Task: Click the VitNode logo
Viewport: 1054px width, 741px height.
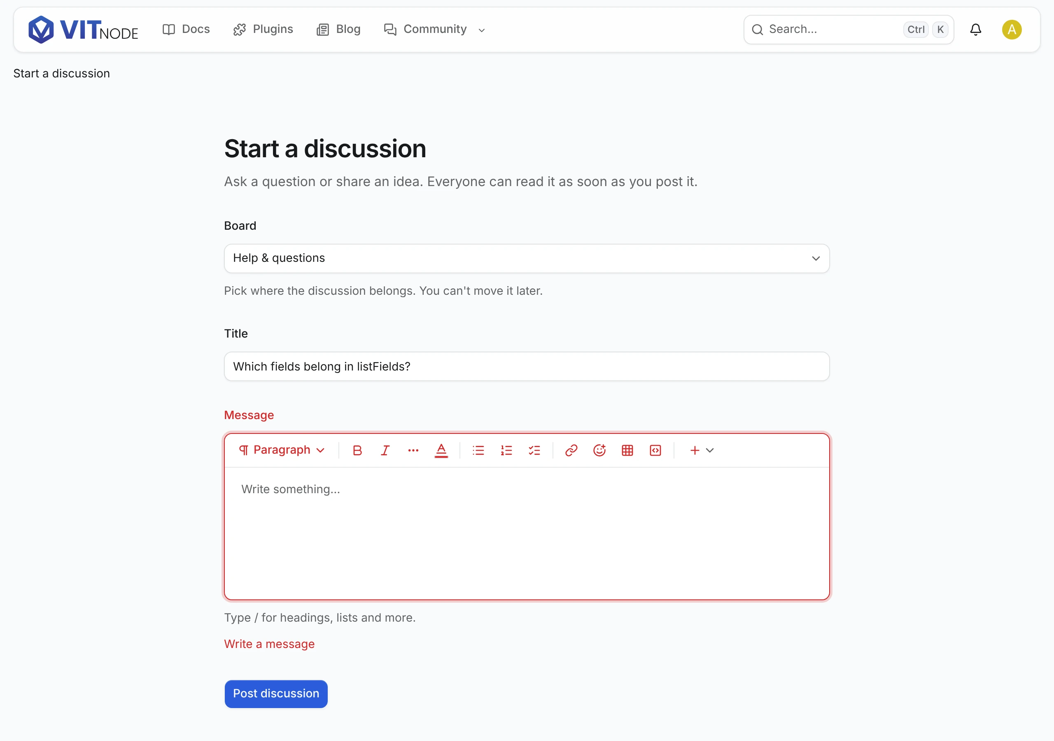Action: coord(83,30)
